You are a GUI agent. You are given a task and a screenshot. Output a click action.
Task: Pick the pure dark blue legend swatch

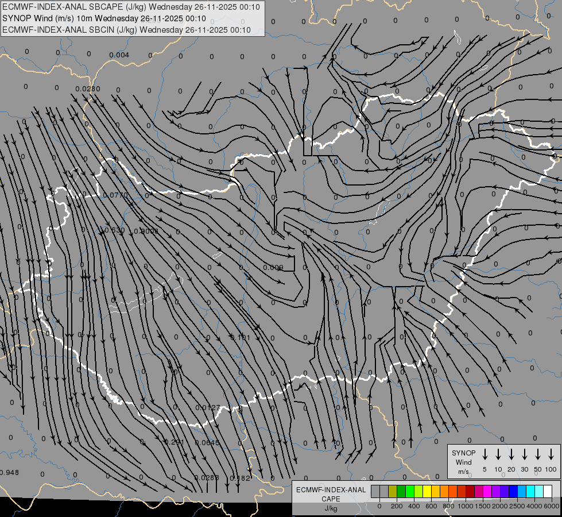pos(514,491)
